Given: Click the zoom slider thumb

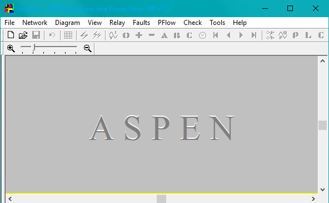Looking at the screenshot, I should click(x=33, y=48).
